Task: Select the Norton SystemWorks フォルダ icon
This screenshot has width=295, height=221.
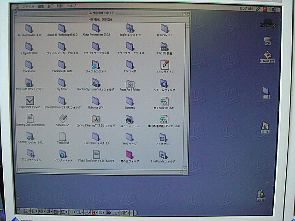Action: point(96,83)
